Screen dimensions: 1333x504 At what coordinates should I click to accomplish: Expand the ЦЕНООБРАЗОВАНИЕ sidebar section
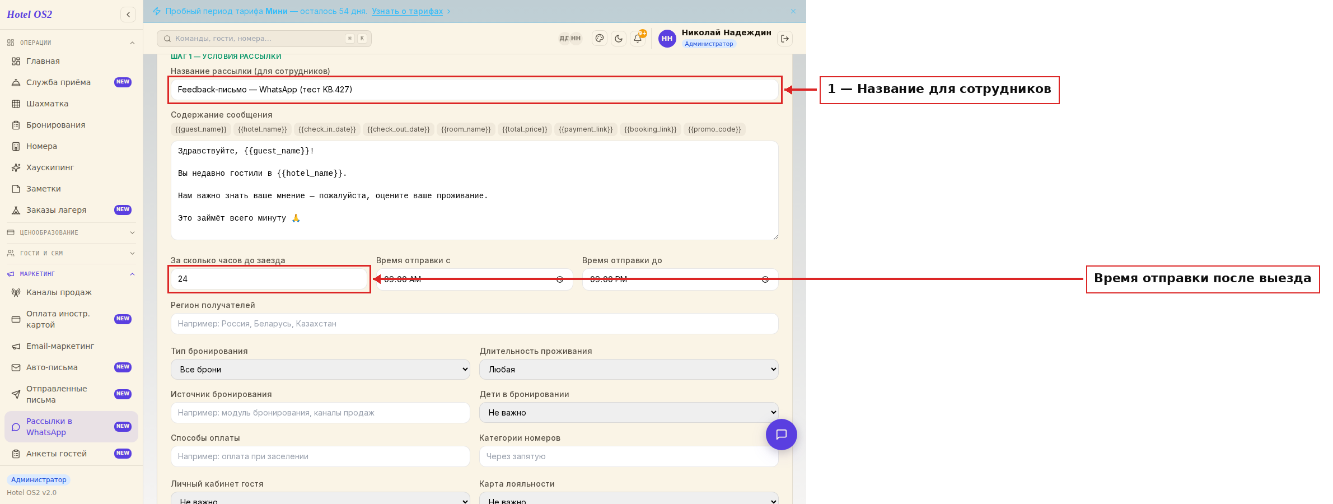click(x=71, y=232)
